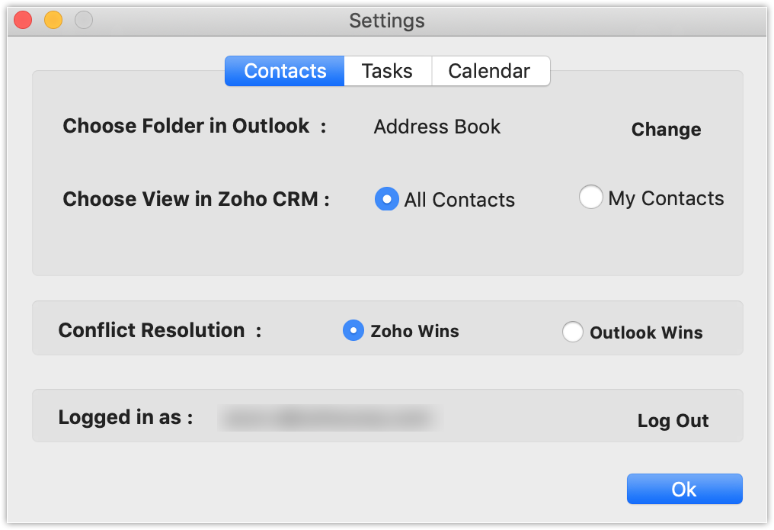Log Out of the current account
The width and height of the screenshot is (774, 530).
(x=673, y=421)
